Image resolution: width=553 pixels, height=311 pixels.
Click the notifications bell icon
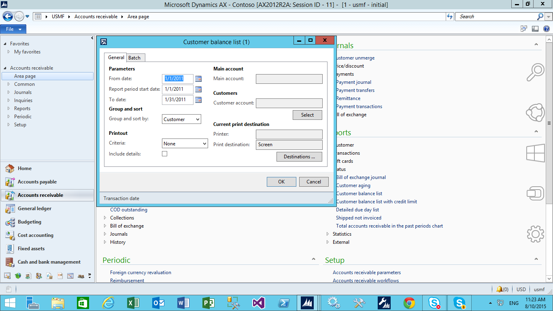coord(500,289)
